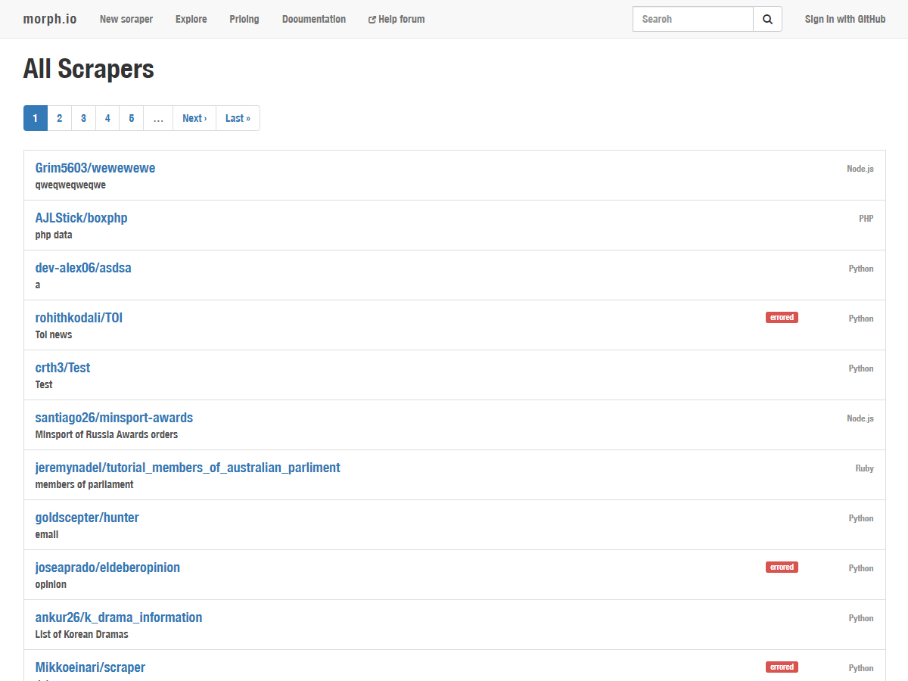Jump to page 5 in pagination

[x=131, y=118]
